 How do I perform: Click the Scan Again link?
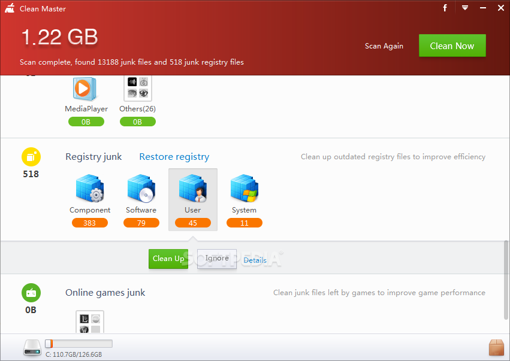(x=384, y=46)
